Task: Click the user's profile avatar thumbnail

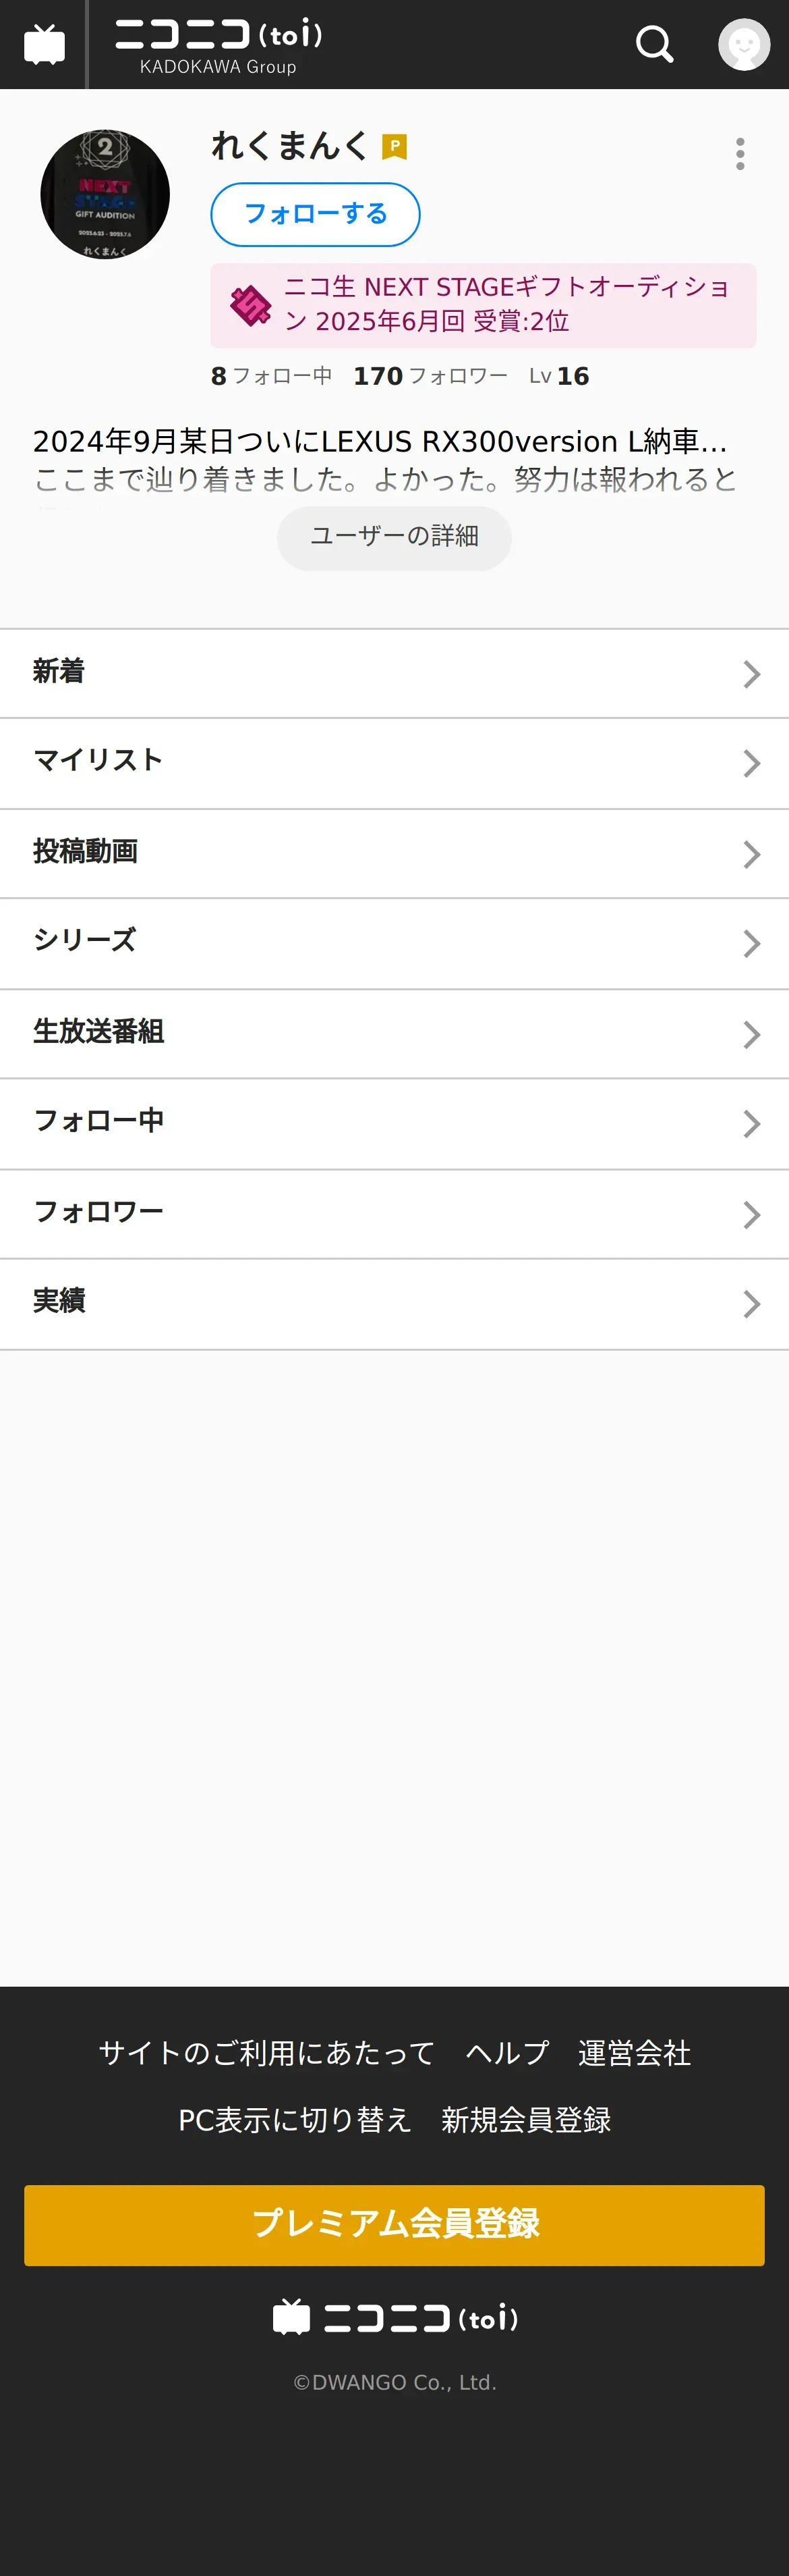Action: point(105,194)
